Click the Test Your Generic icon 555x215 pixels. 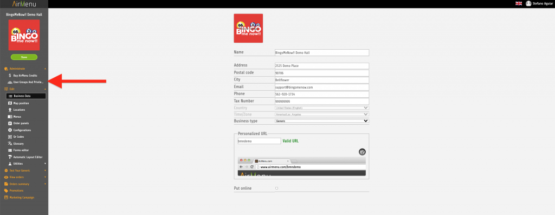pos(6,171)
